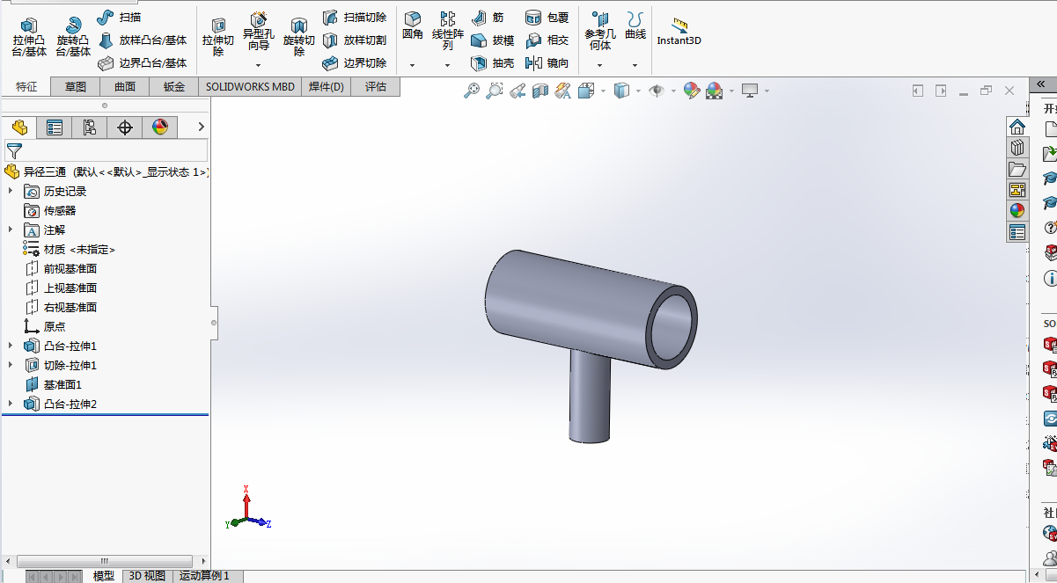This screenshot has width=1057, height=583.
Task: Select the Draft tool (拔模)
Action: [492, 40]
